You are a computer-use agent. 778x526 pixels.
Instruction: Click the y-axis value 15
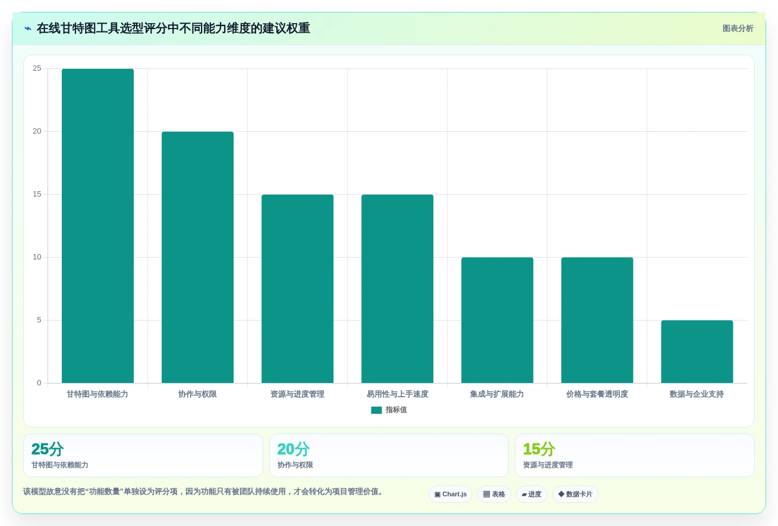(x=37, y=194)
